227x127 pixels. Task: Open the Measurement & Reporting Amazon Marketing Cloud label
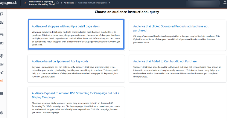[x=42, y=3]
